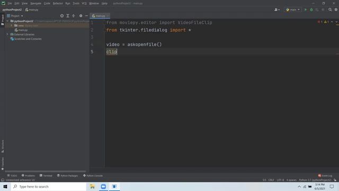Click the UTF-8 encoding widget
The height and width of the screenshot is (191, 339).
pyautogui.click(x=280, y=180)
